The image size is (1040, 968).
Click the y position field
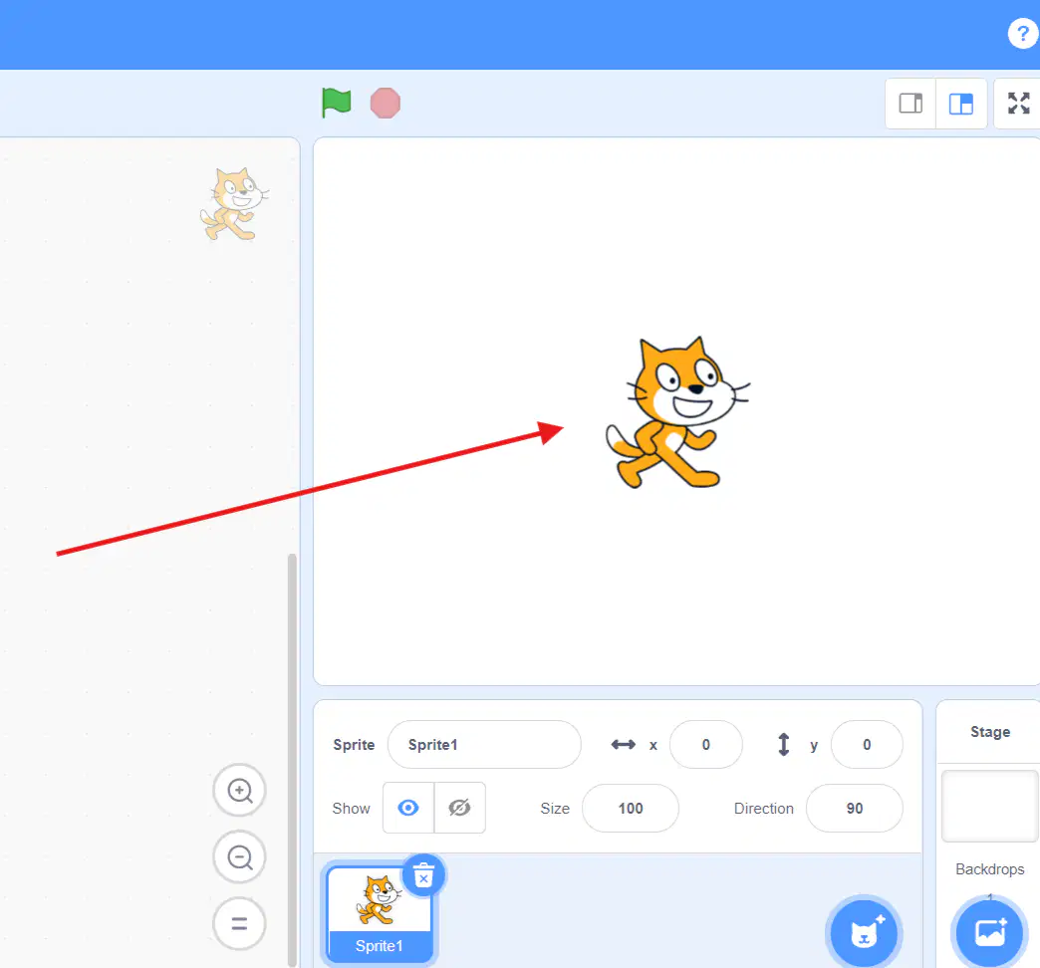point(867,745)
